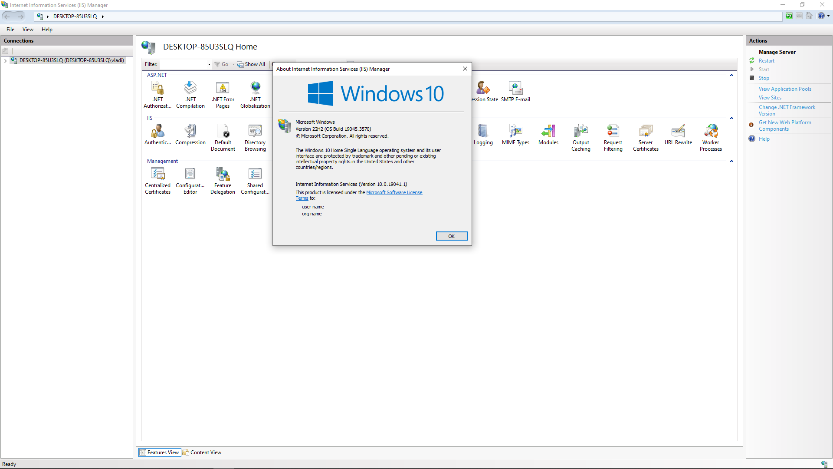Screen dimensions: 833x469
Task: Open the SMTP E-mail feature
Action: [515, 92]
